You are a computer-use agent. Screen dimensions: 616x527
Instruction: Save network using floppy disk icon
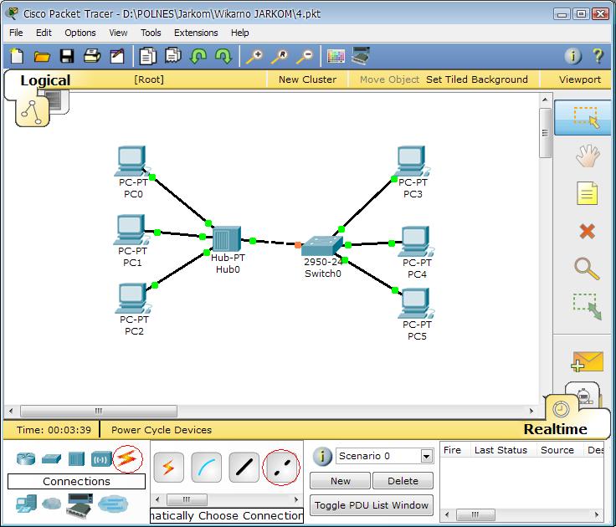pyautogui.click(x=67, y=56)
